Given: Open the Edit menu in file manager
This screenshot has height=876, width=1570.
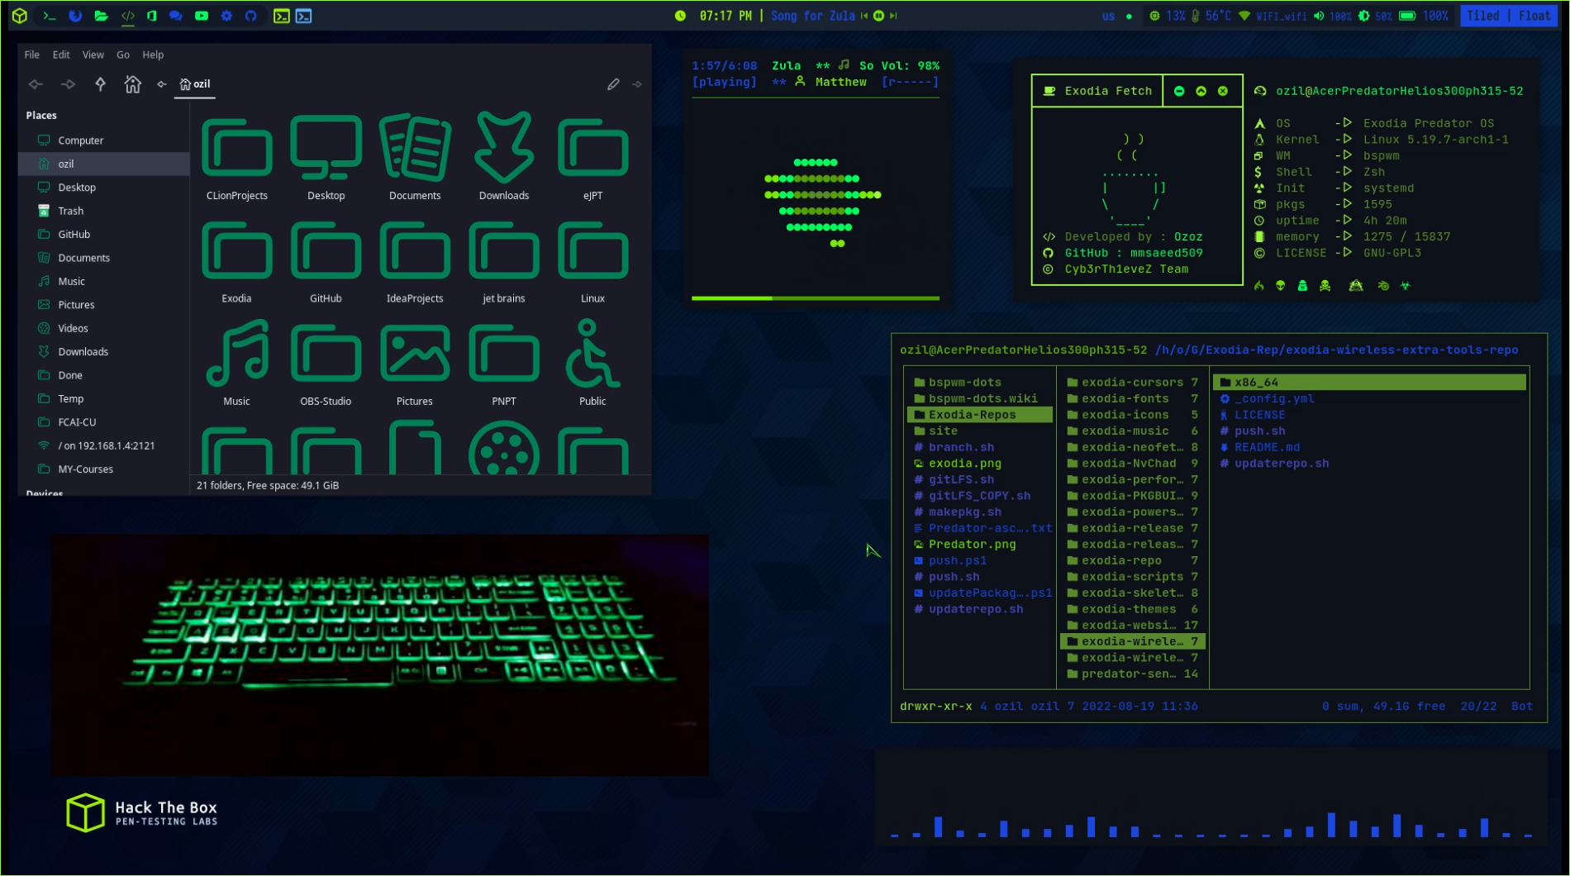Looking at the screenshot, I should click(x=61, y=55).
